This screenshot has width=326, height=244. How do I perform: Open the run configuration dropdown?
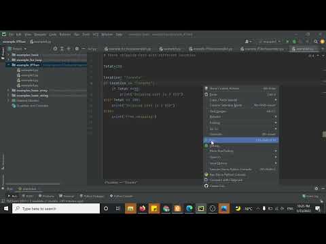pyautogui.click(x=270, y=41)
